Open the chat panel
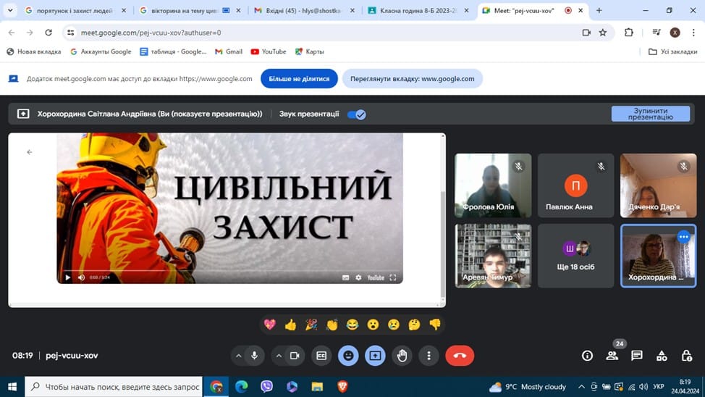The image size is (705, 397). tap(637, 356)
